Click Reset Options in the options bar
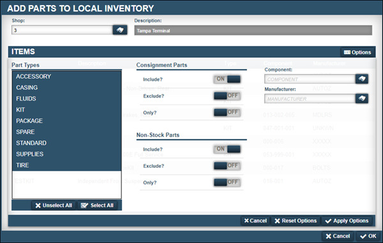 [296, 221]
